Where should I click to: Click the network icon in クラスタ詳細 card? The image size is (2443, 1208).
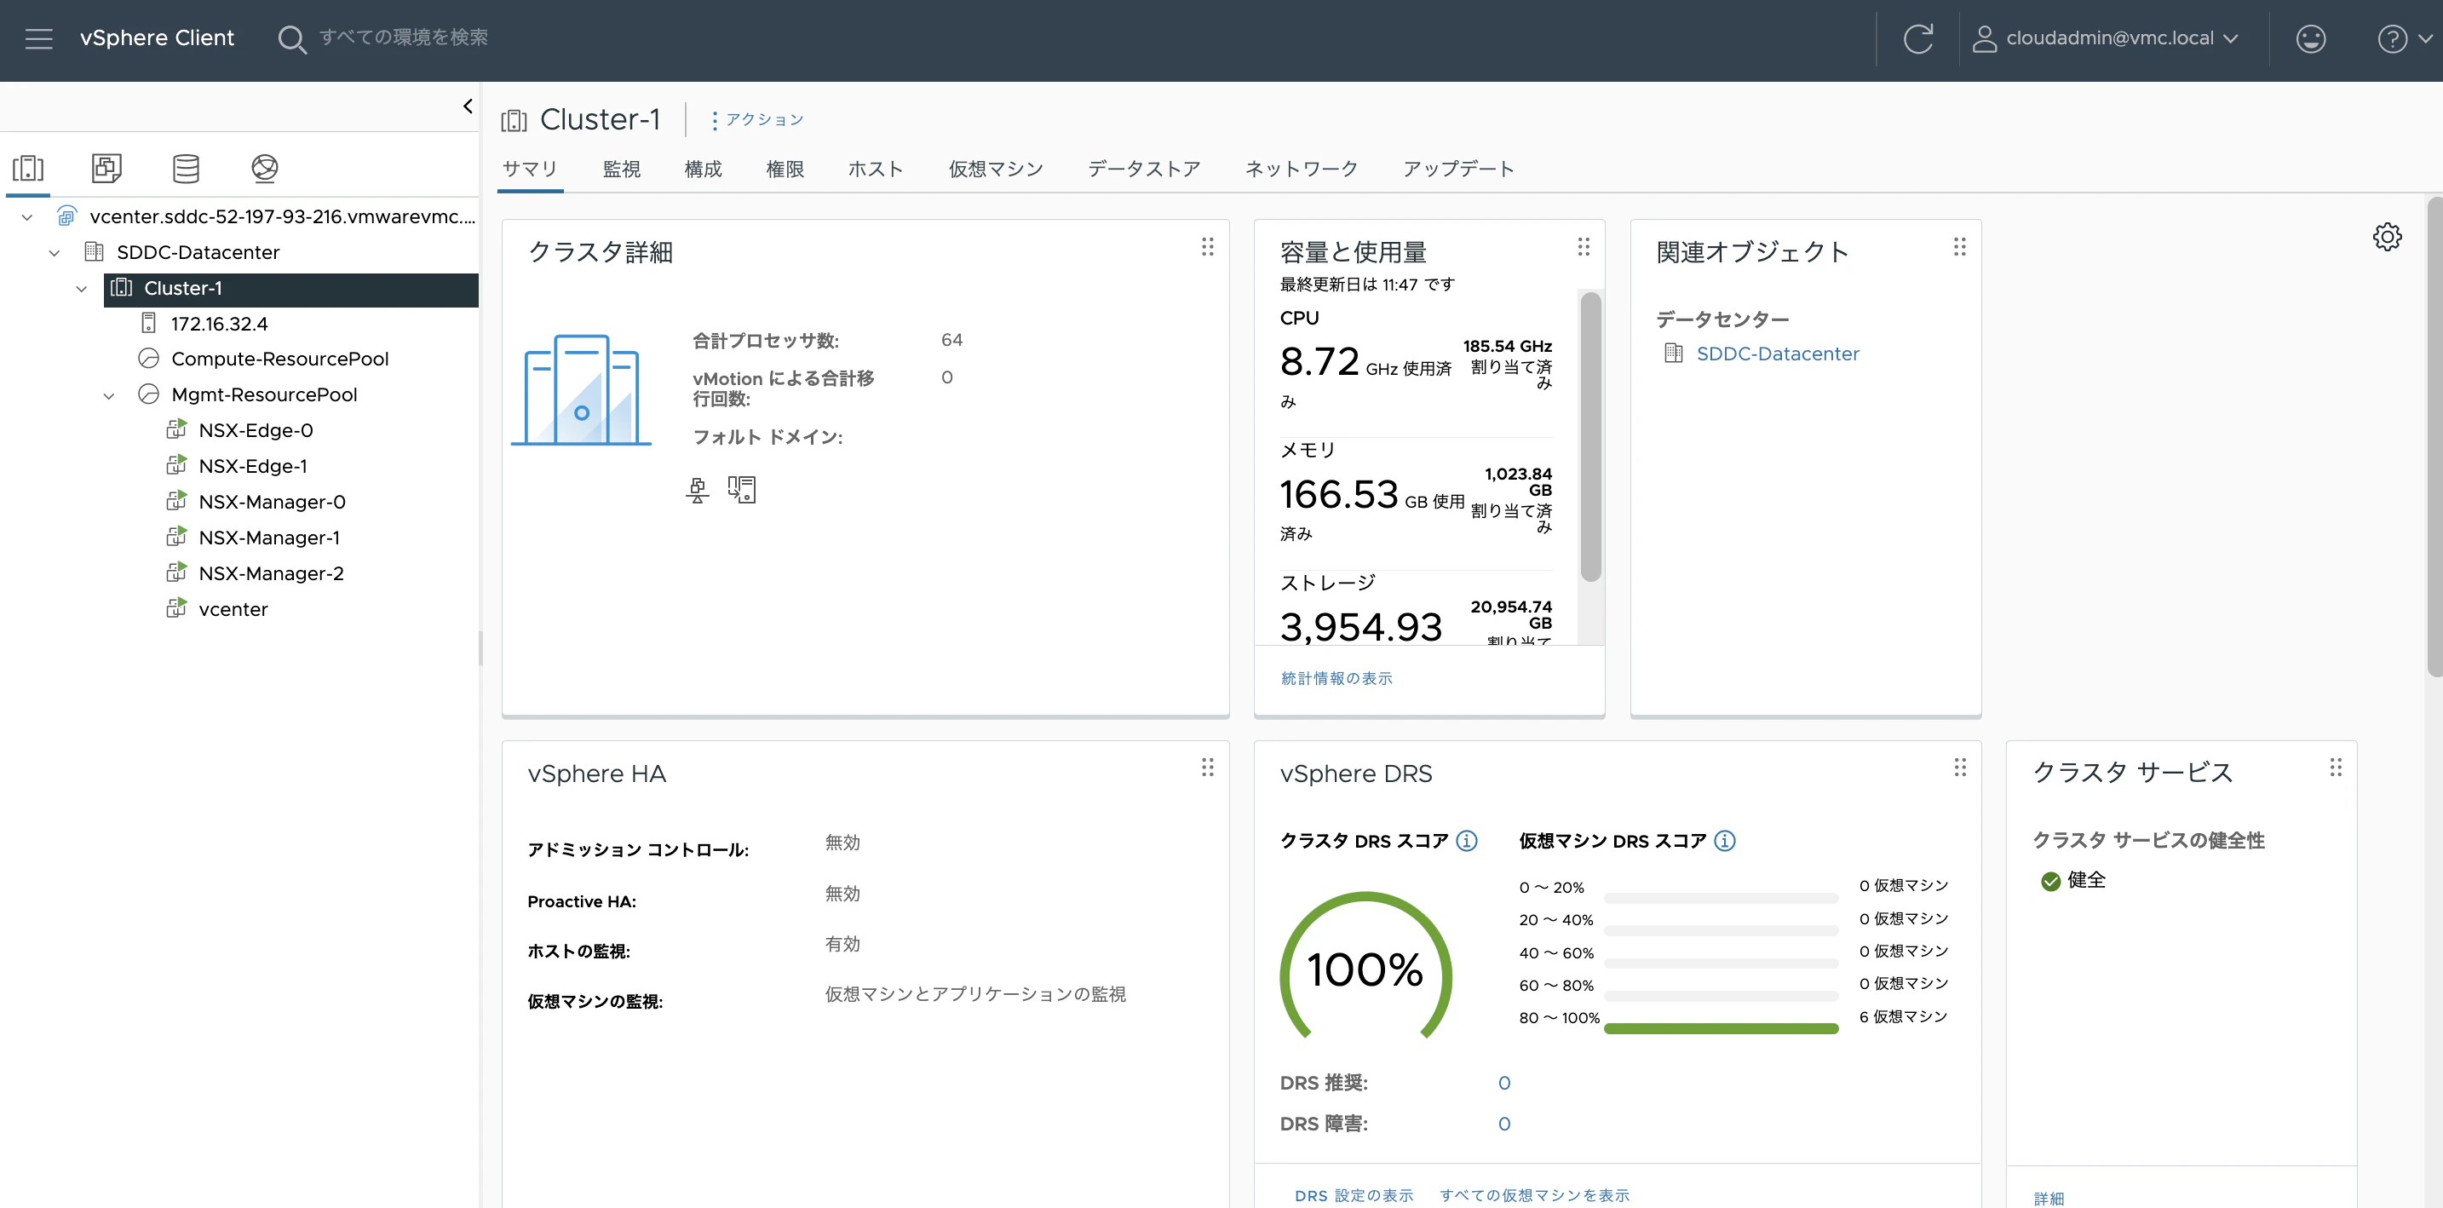pyautogui.click(x=697, y=490)
